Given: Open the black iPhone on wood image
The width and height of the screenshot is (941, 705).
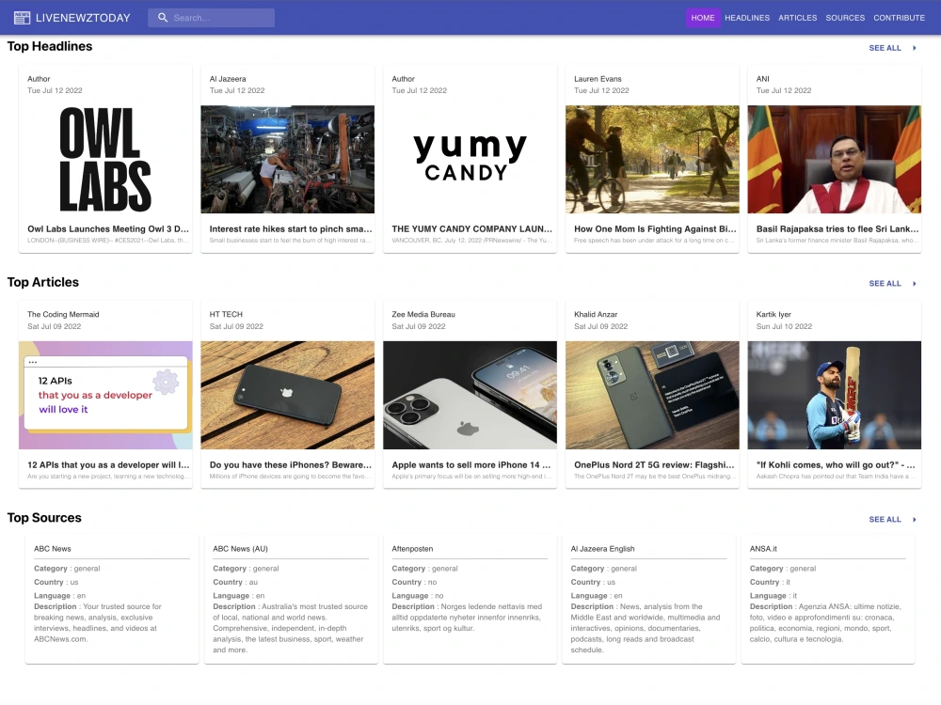Looking at the screenshot, I should pyautogui.click(x=287, y=395).
